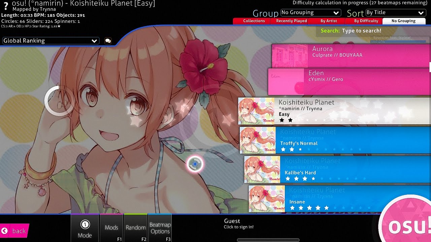
Task: Select the Aurora beatmap card
Action: pyautogui.click(x=351, y=56)
